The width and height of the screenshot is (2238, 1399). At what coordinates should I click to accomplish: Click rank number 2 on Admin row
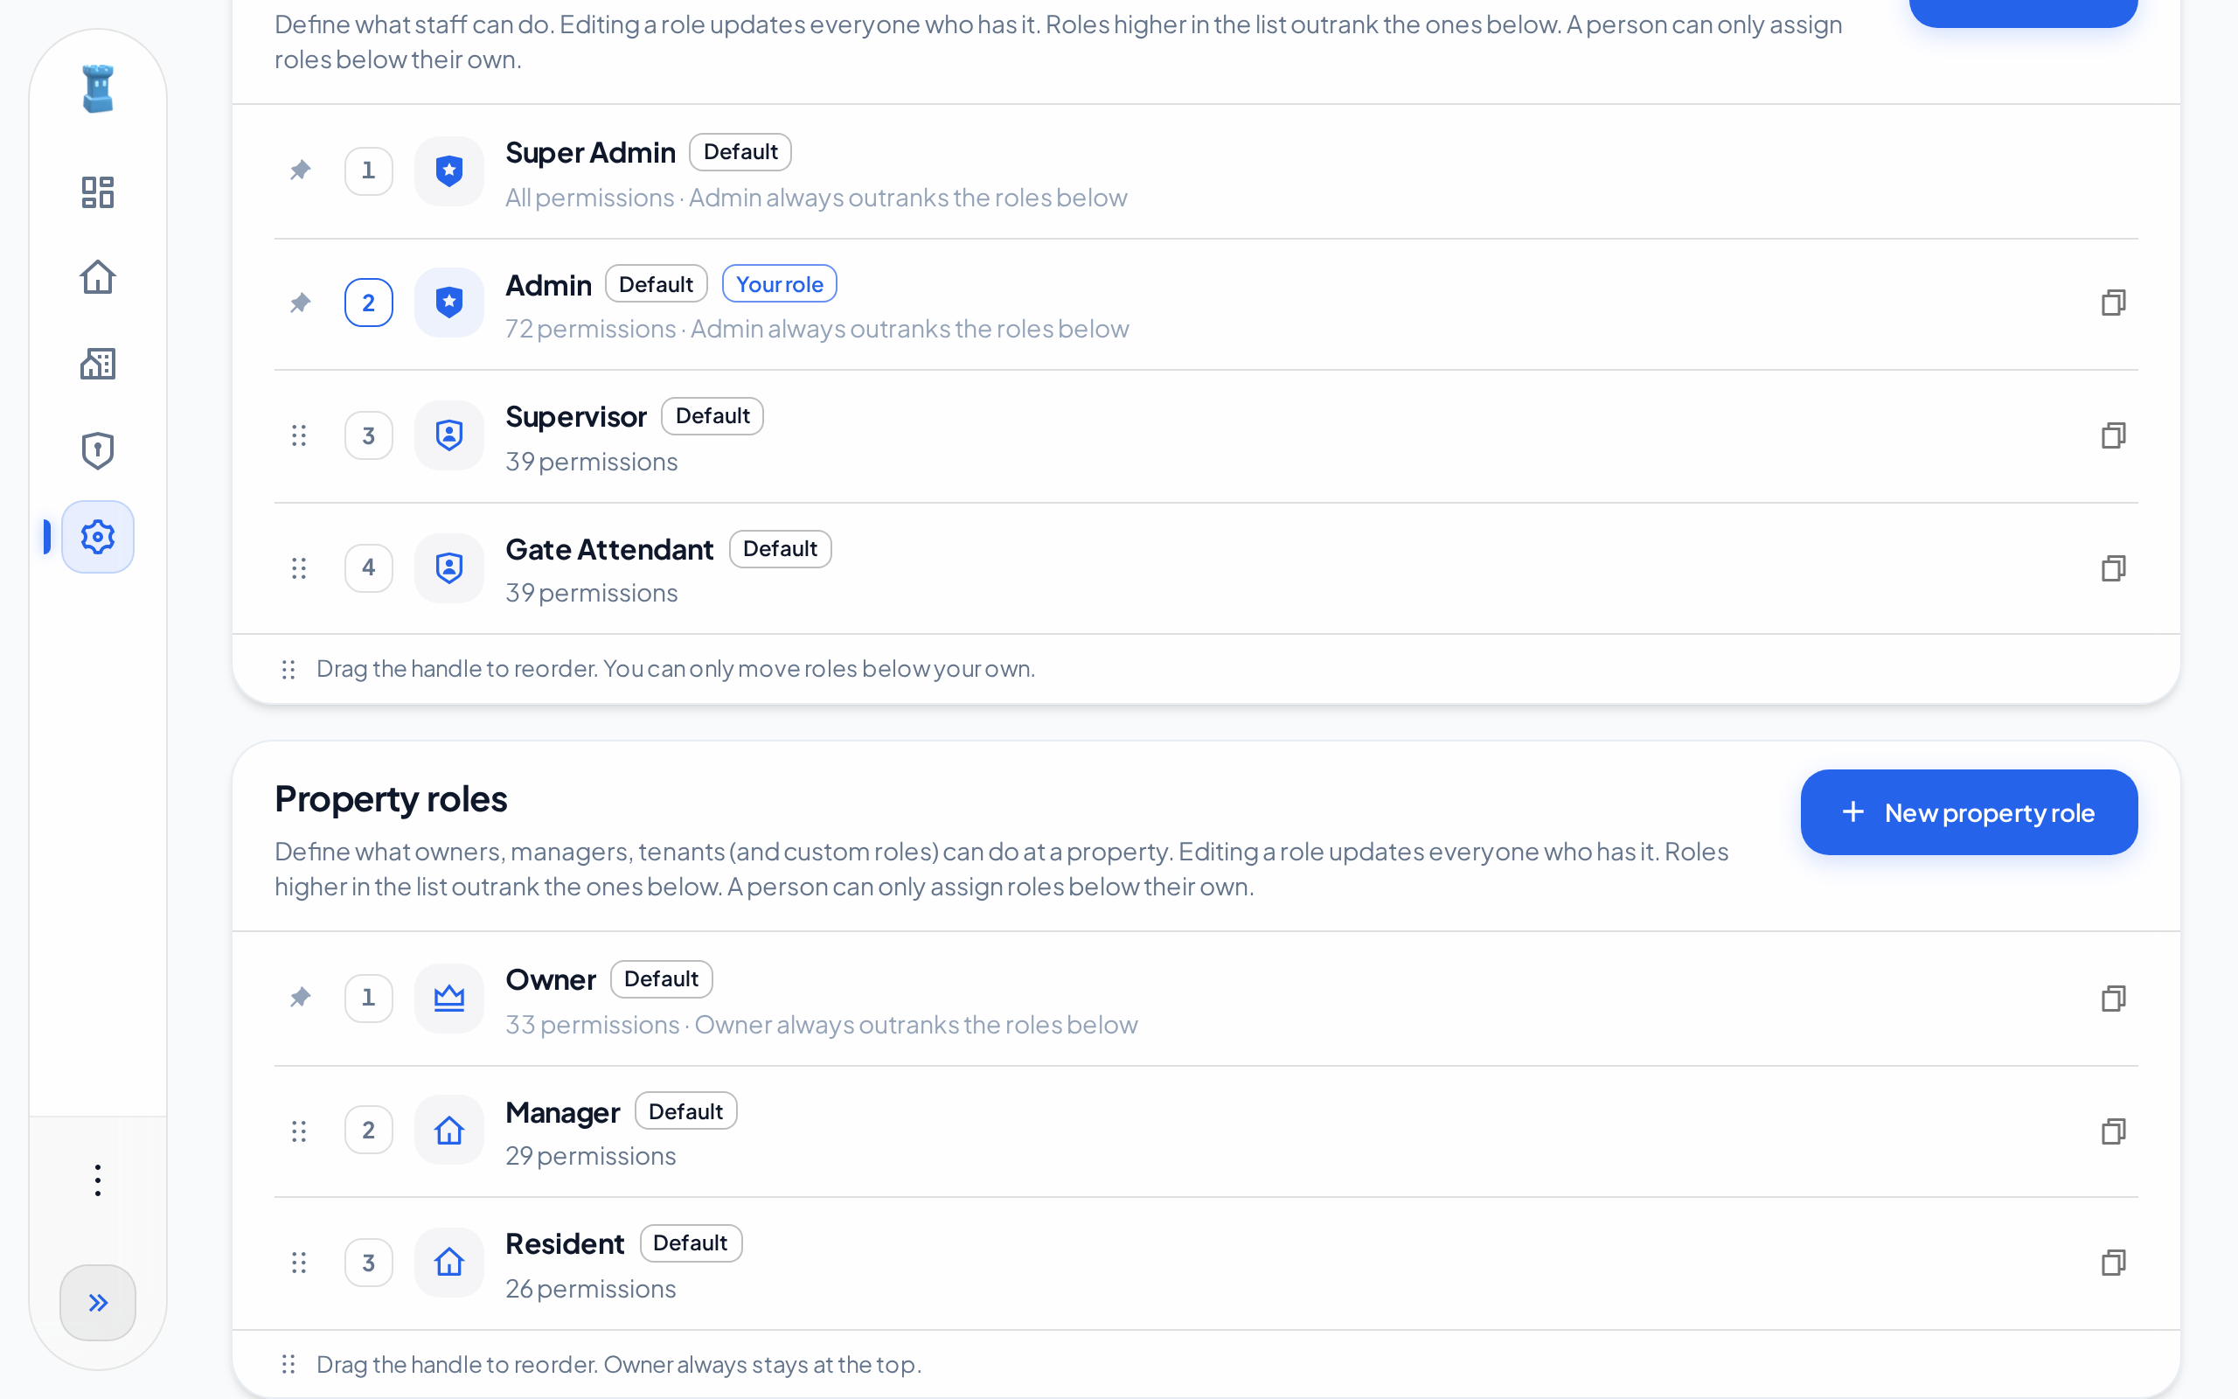[368, 303]
